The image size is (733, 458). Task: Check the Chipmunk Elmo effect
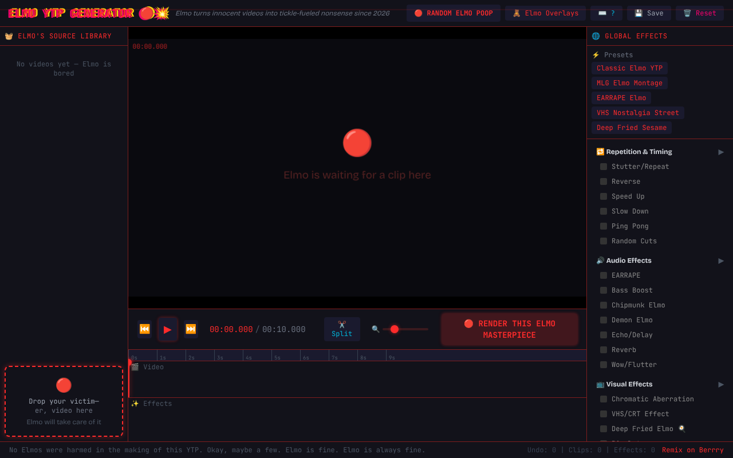coord(604,305)
